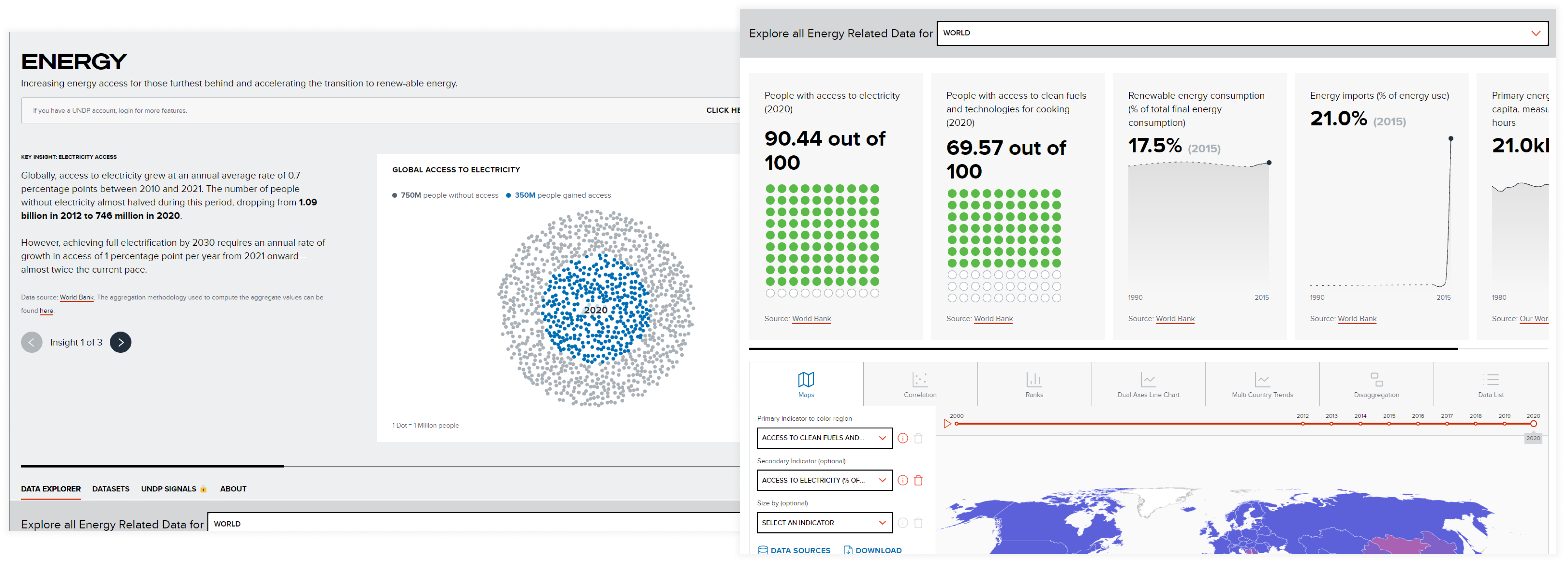Screen dimensions: 1565x563
Task: Open World Bank source under energy imports card
Action: point(1357,319)
